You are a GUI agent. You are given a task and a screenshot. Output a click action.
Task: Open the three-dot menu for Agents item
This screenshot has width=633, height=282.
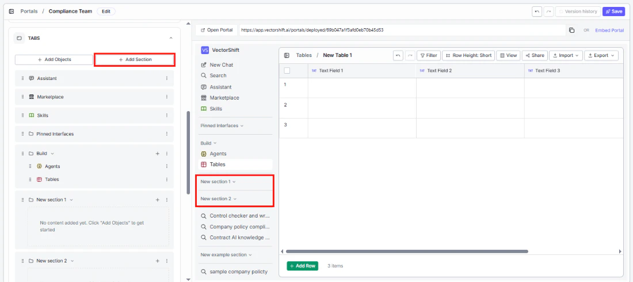point(167,166)
